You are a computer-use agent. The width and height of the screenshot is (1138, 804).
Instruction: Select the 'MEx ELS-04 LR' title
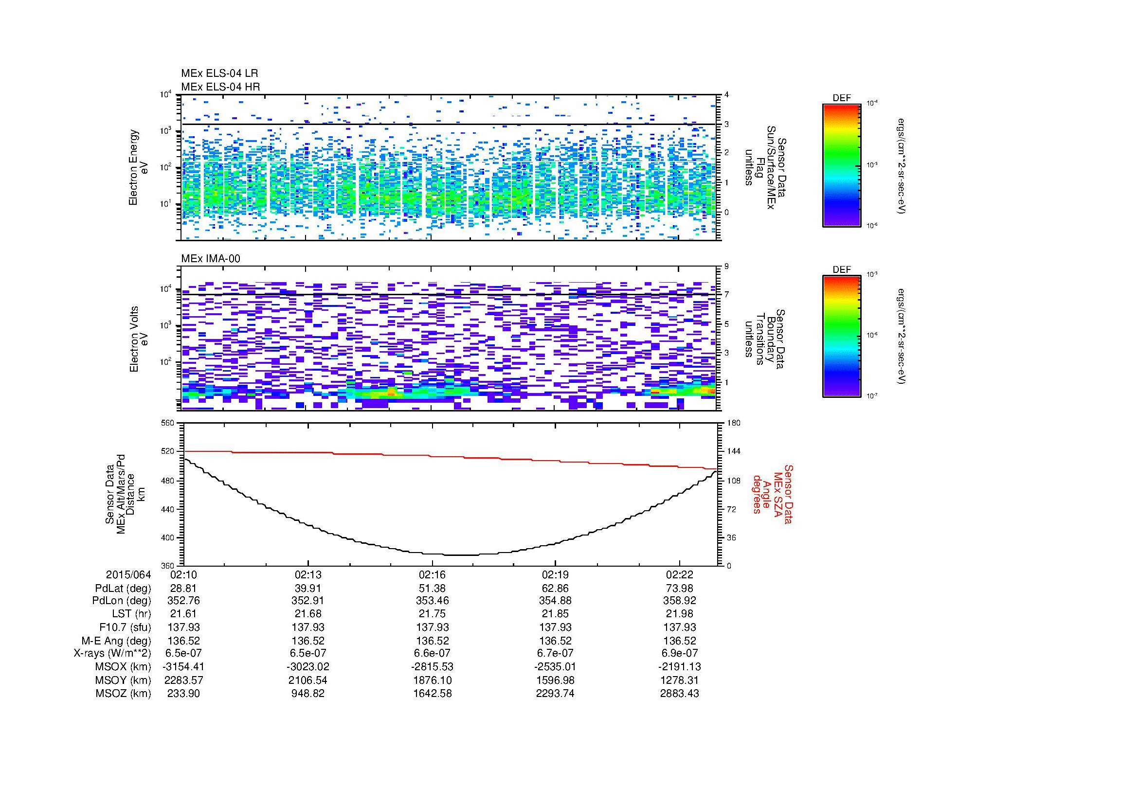coord(219,73)
